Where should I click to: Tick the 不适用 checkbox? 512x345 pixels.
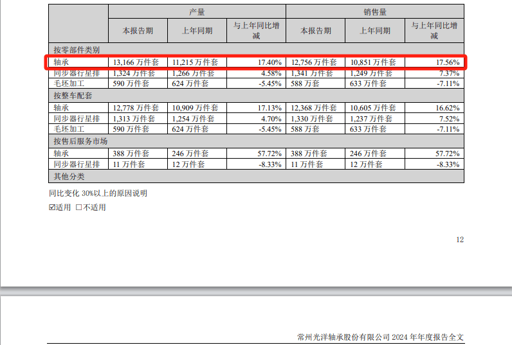[79, 208]
